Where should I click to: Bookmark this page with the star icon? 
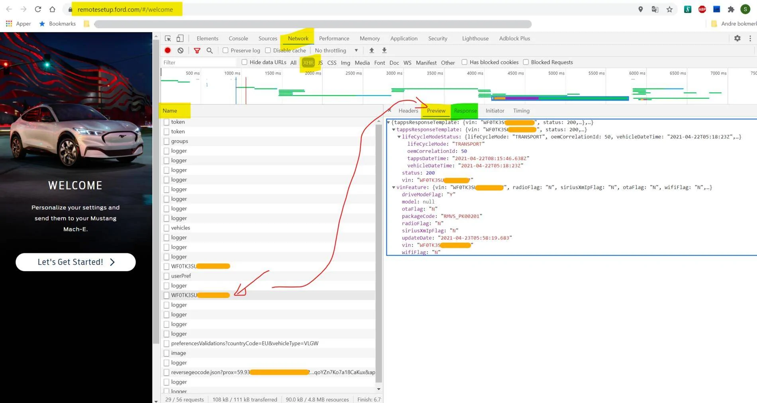(x=669, y=9)
